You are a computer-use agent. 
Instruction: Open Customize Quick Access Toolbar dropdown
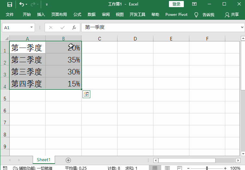47,5
